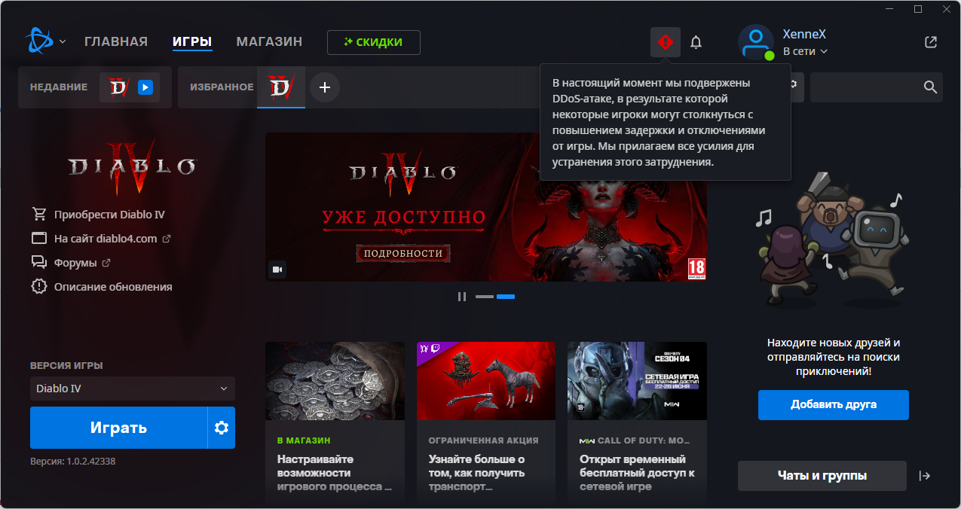Click the XenneX username
This screenshot has width=961, height=509.
point(804,34)
